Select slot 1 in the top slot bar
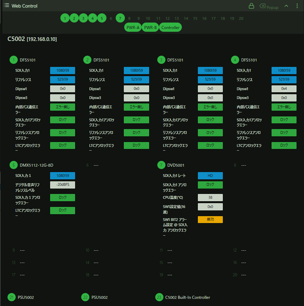This screenshot has height=306, width=304. [65, 18]
